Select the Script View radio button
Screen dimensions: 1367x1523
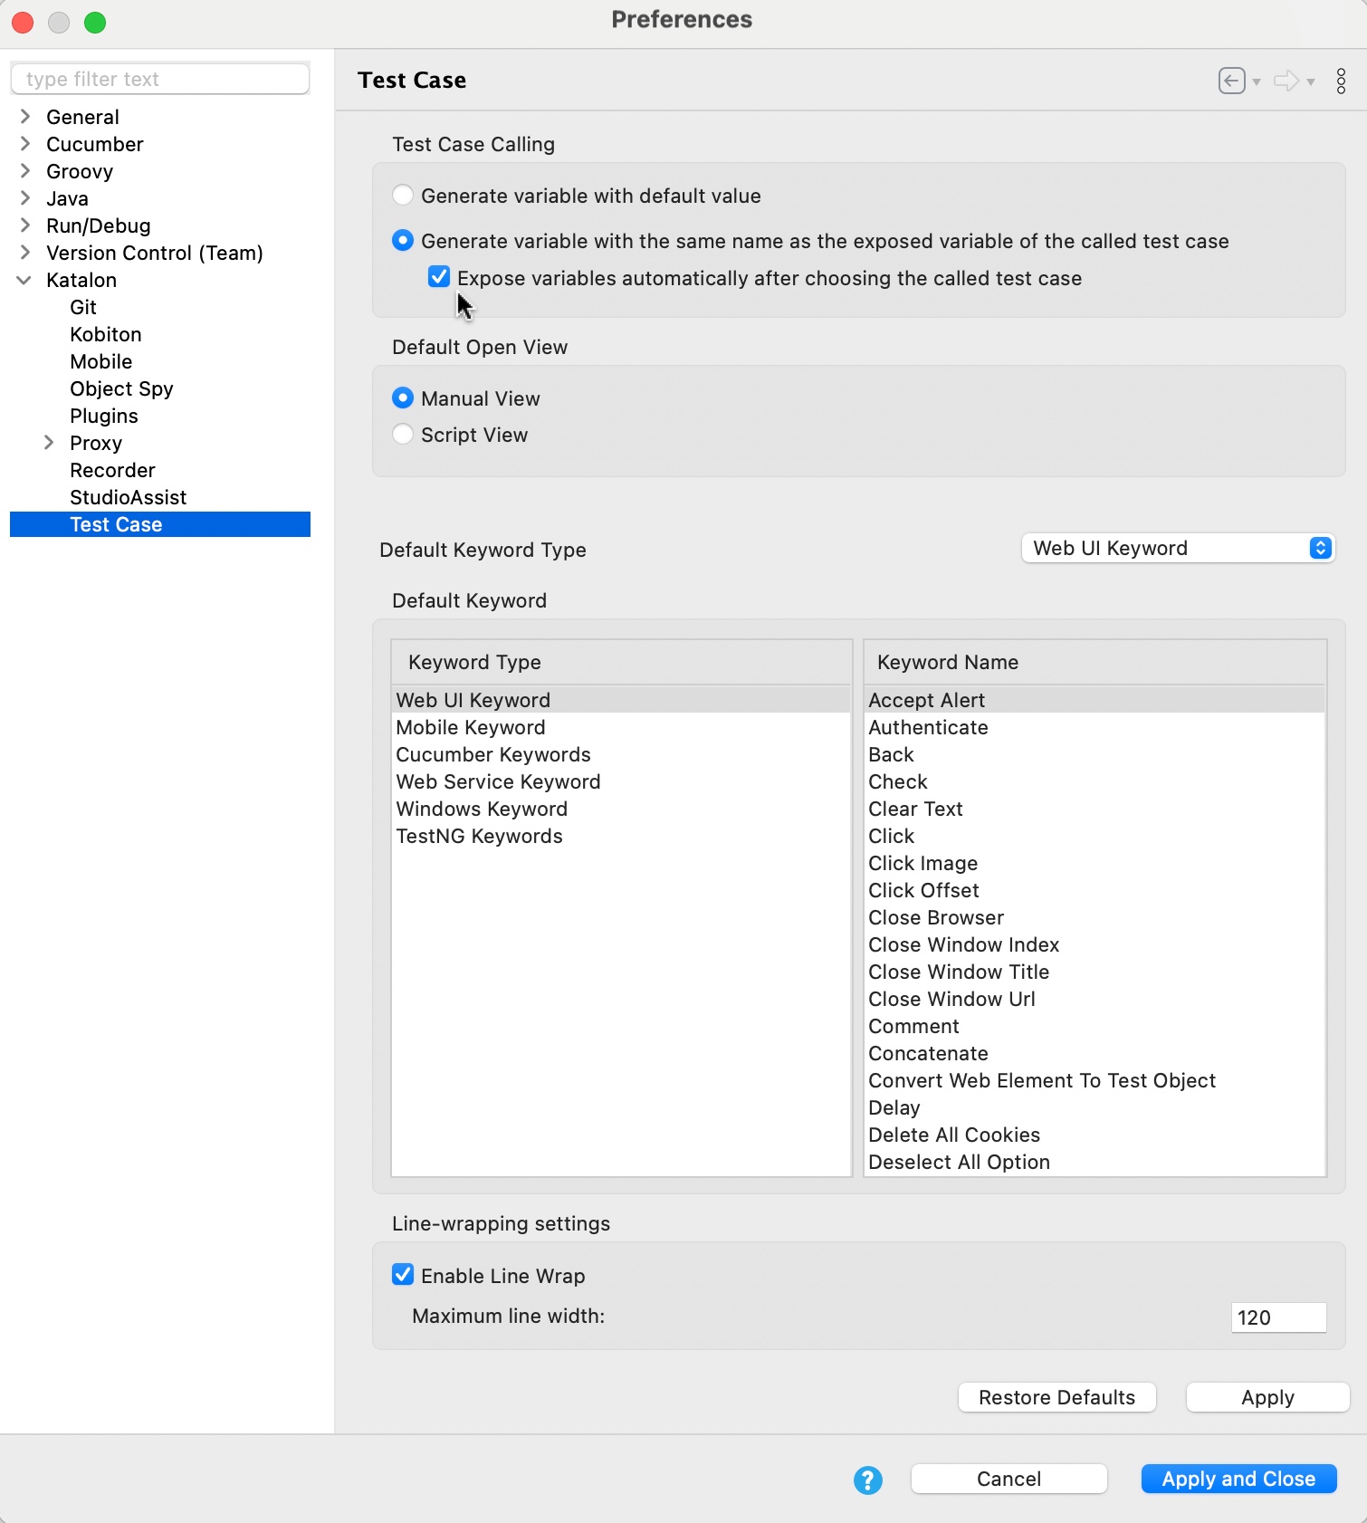[x=403, y=435]
